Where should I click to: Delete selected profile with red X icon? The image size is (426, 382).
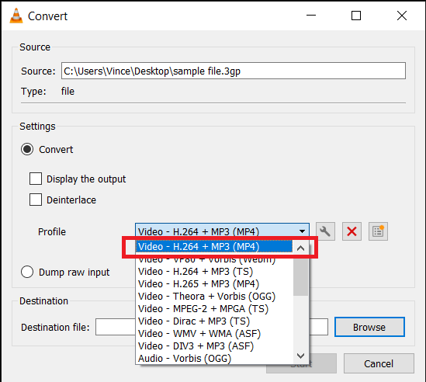(x=352, y=231)
